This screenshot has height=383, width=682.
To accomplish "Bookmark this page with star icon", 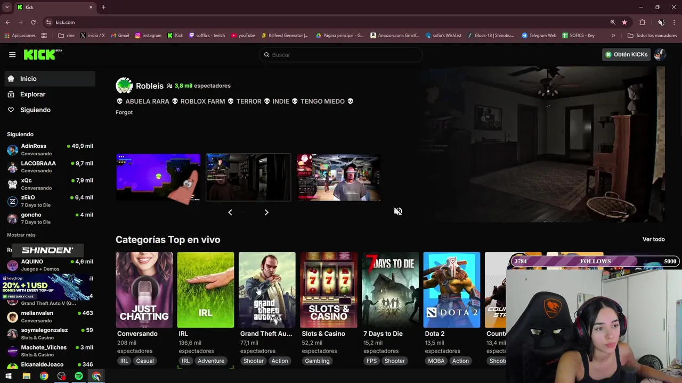I will 624,22.
